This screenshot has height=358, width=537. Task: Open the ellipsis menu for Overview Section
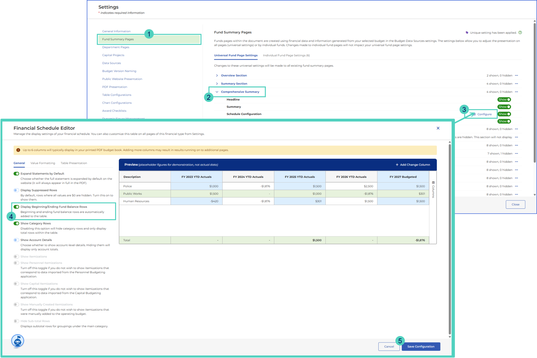click(x=516, y=75)
